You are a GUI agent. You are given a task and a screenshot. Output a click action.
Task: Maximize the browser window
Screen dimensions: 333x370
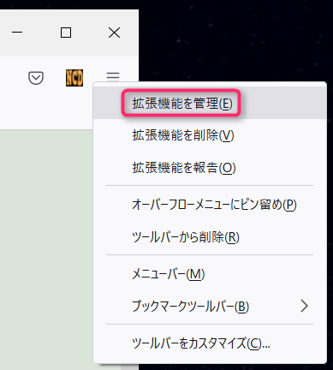[x=66, y=33]
